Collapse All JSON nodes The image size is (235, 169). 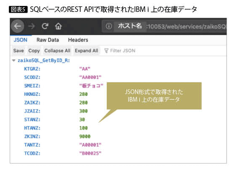57,50
